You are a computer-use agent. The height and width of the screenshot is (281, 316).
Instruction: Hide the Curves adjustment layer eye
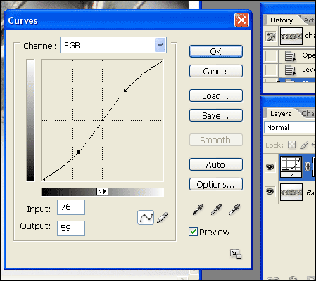[270, 166]
